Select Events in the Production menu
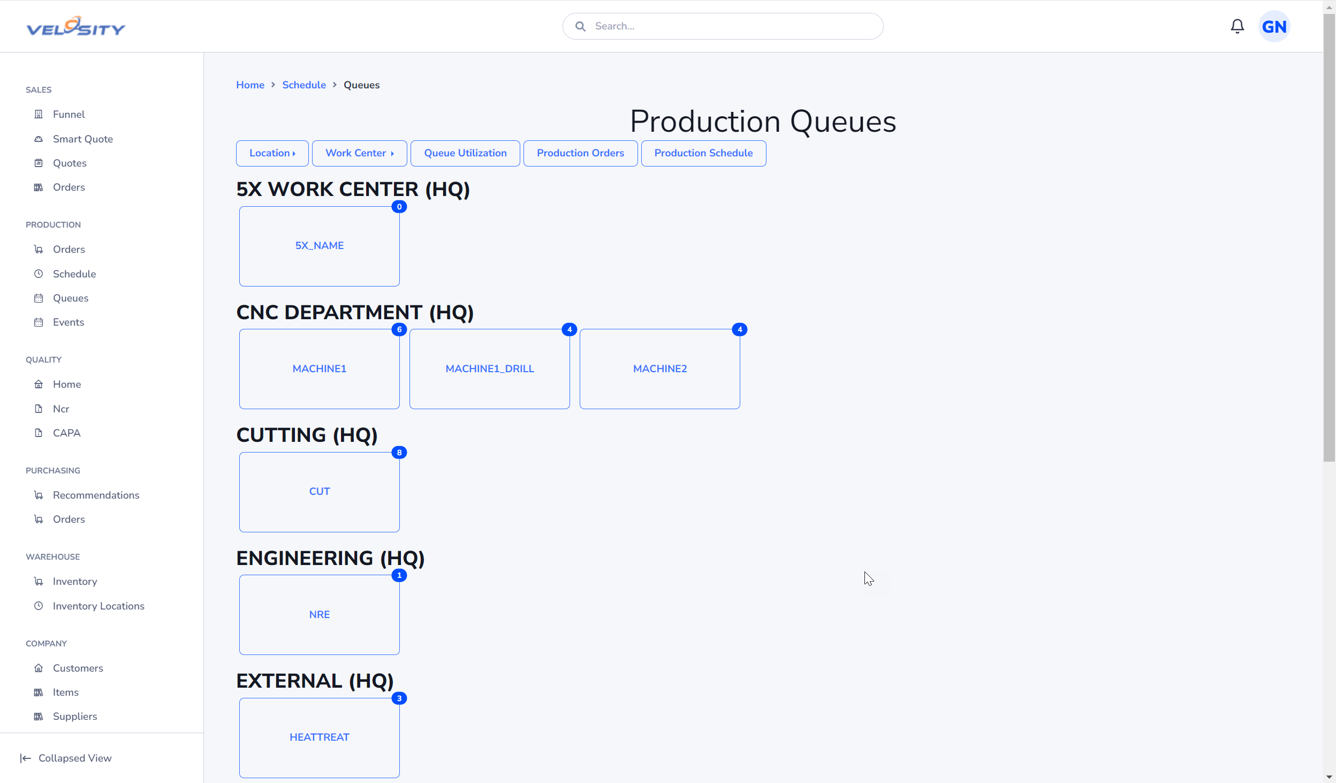The height and width of the screenshot is (783, 1336). 69,322
